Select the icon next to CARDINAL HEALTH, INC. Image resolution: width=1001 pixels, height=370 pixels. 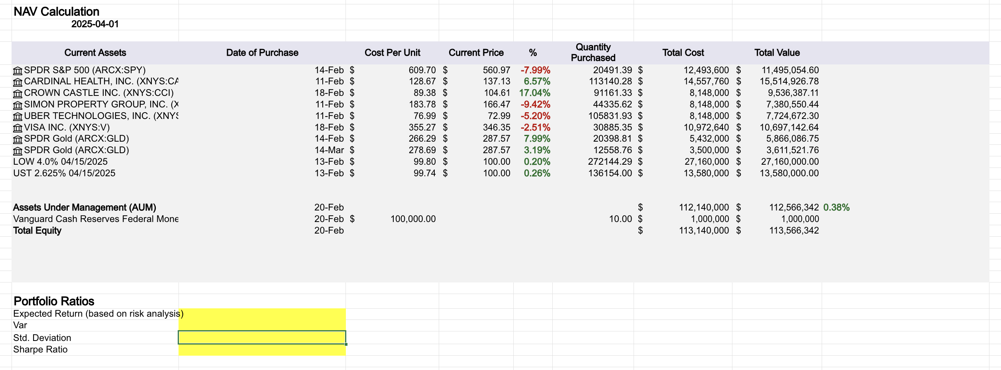click(x=18, y=81)
